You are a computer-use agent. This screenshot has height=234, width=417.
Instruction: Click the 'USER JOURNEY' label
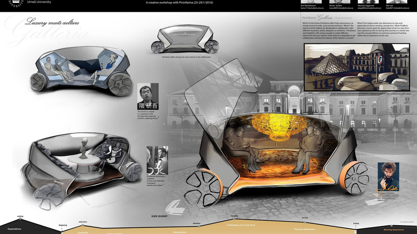pos(159,216)
